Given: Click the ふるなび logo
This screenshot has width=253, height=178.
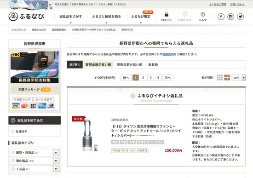Looking at the screenshot, I should tap(26, 17).
